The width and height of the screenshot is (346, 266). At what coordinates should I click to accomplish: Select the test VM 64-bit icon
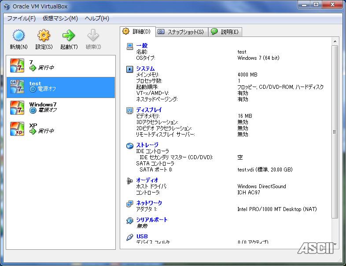(17, 87)
